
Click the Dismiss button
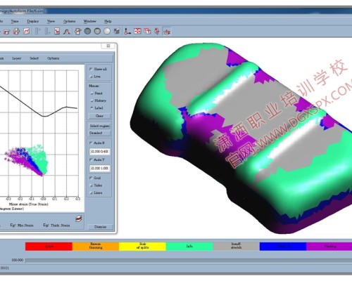point(100,227)
